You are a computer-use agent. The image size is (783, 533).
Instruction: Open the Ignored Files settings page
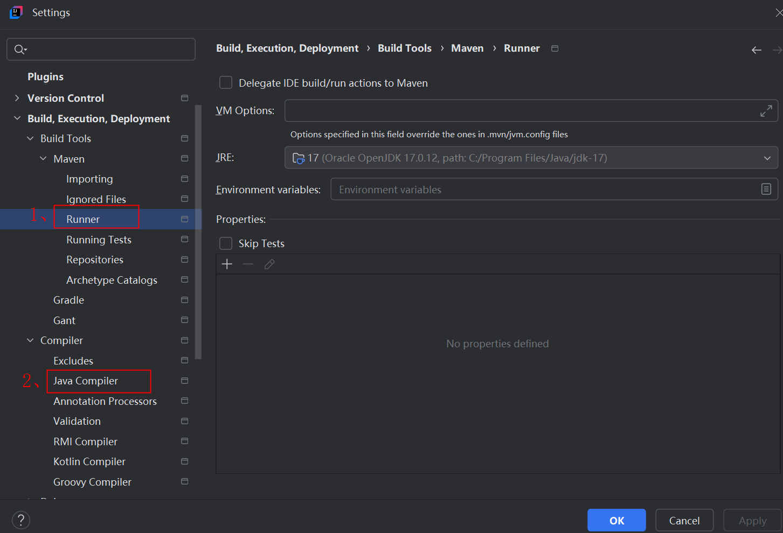point(96,199)
